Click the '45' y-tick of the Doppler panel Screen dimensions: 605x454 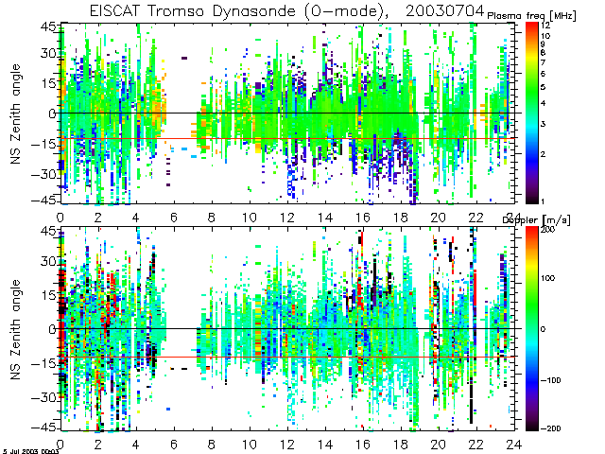48,231
